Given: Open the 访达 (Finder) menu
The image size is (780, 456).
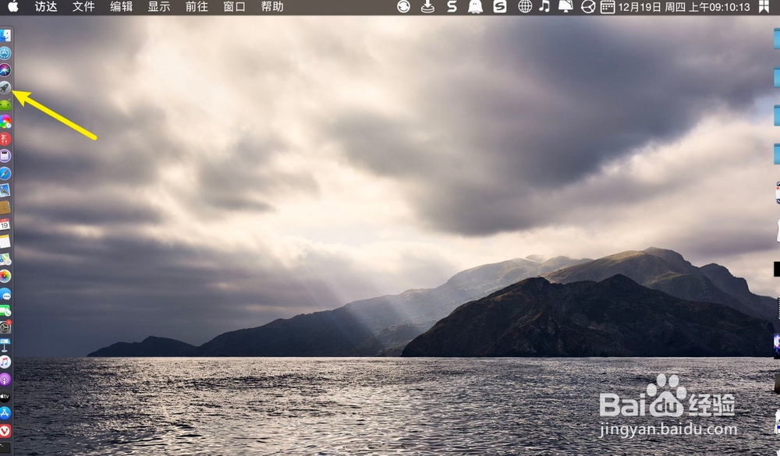Looking at the screenshot, I should coord(46,6).
